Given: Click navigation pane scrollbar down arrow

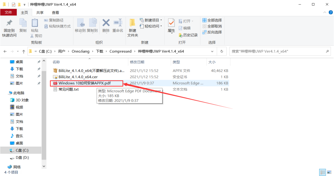Looking at the screenshot, I should pyautogui.click(x=44, y=166).
